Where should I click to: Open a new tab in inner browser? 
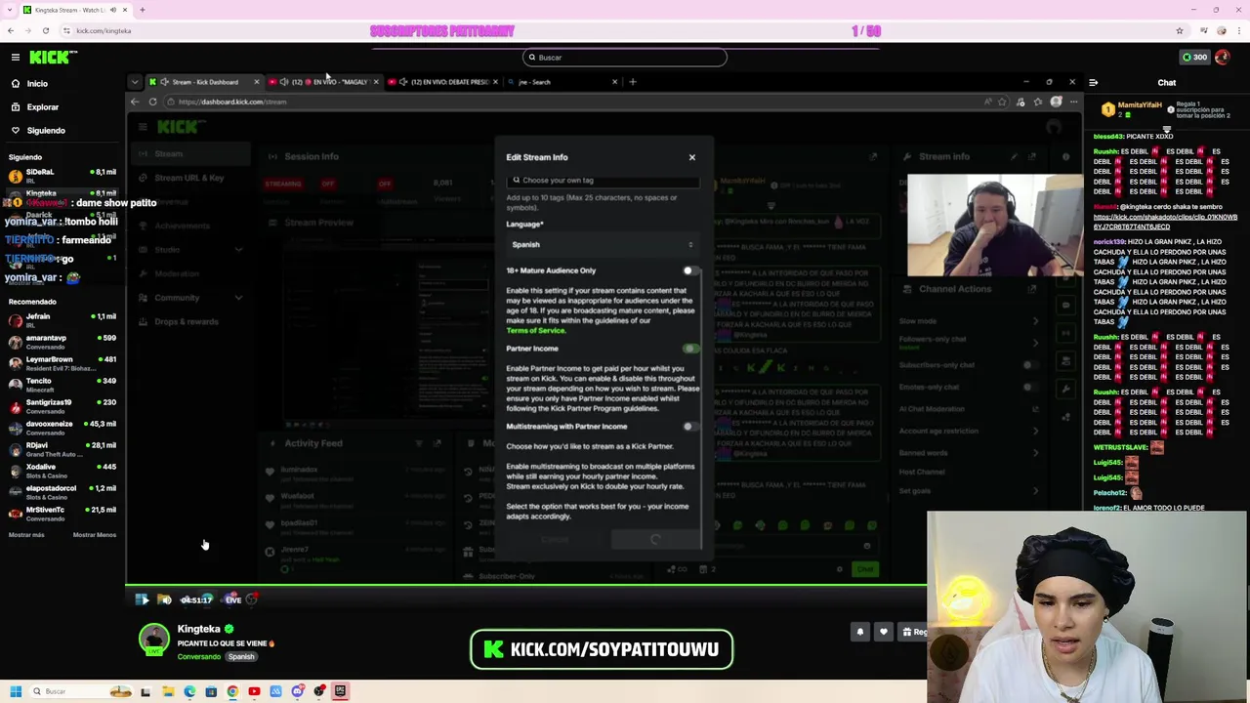tap(633, 82)
